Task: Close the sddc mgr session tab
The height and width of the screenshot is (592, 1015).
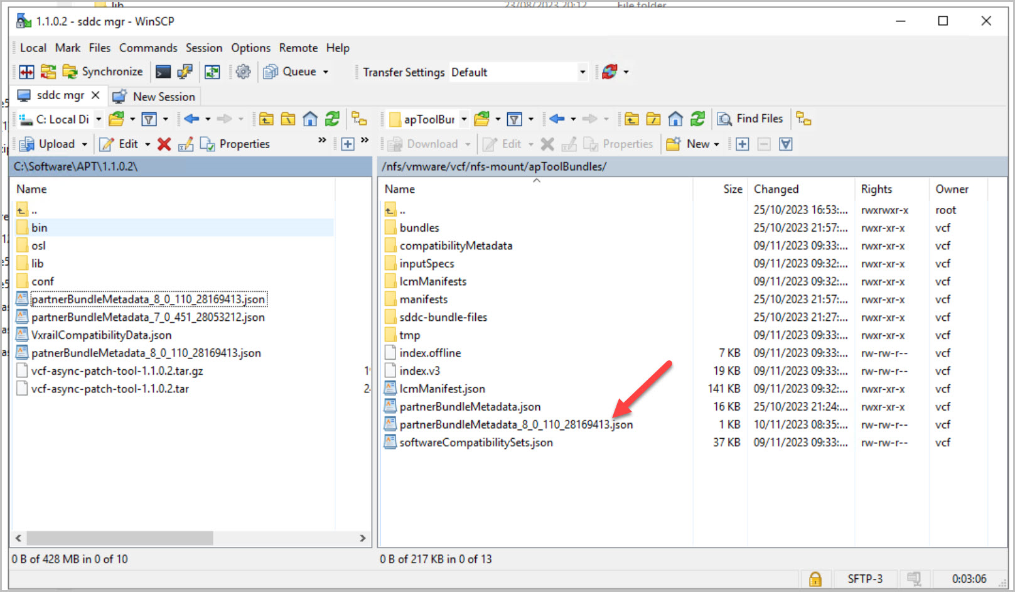Action: pos(95,95)
